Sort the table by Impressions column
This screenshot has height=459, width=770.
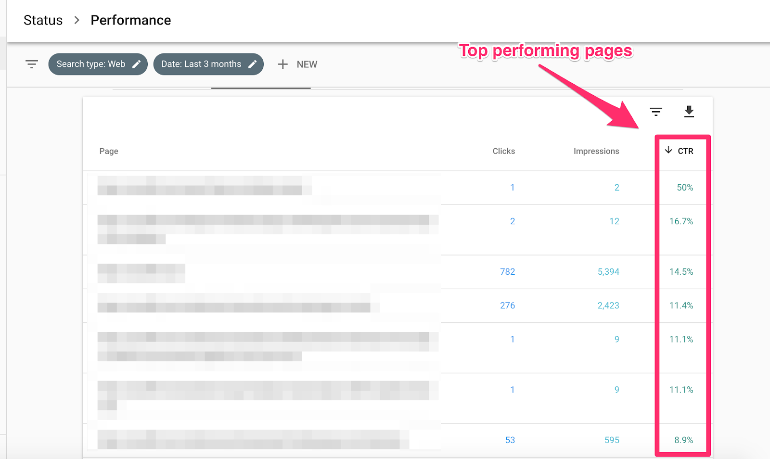pyautogui.click(x=596, y=151)
